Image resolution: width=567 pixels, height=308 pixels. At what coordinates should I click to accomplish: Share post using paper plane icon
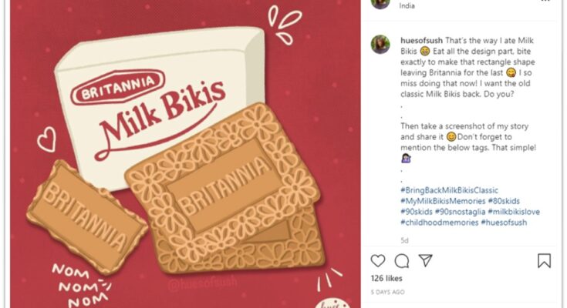426,260
